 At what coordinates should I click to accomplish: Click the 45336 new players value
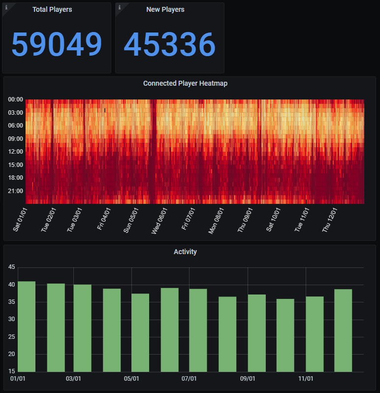(x=169, y=45)
